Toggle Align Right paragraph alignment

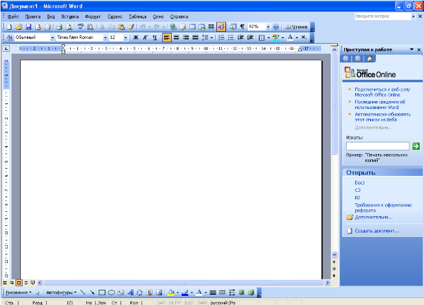click(x=186, y=37)
